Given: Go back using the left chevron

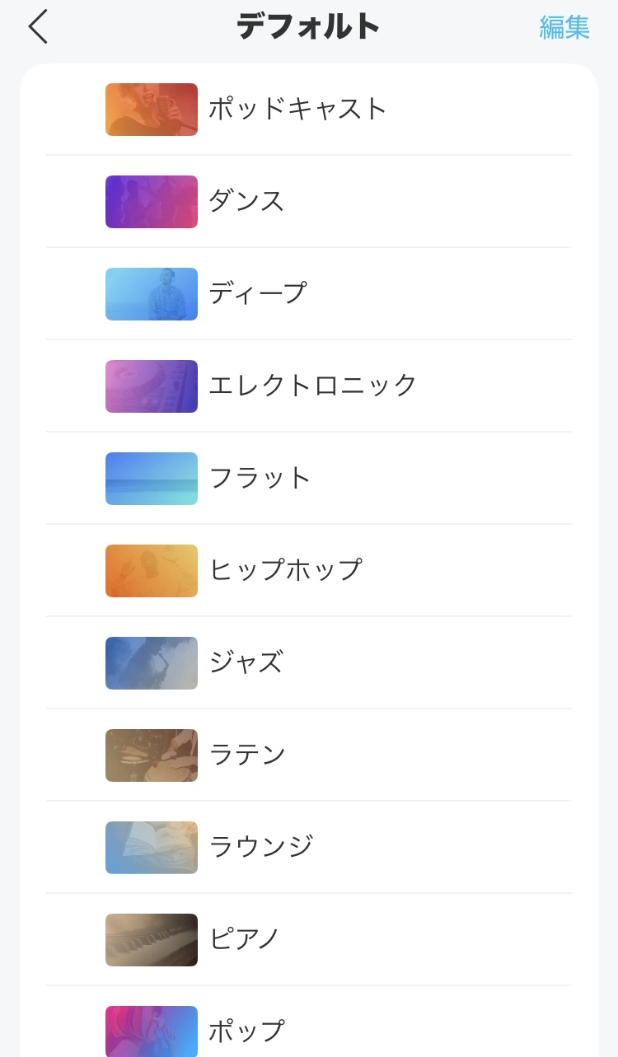Looking at the screenshot, I should tap(38, 27).
